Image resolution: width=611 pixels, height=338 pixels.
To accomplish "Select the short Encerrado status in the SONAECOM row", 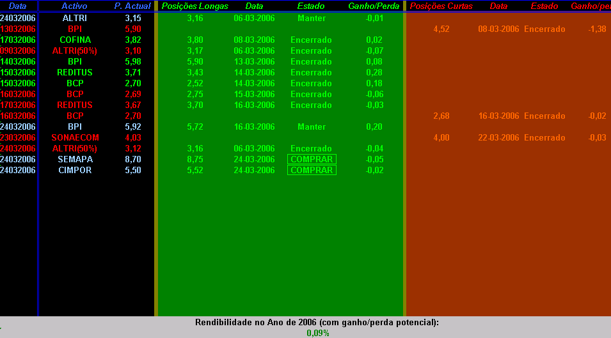I will (x=544, y=137).
